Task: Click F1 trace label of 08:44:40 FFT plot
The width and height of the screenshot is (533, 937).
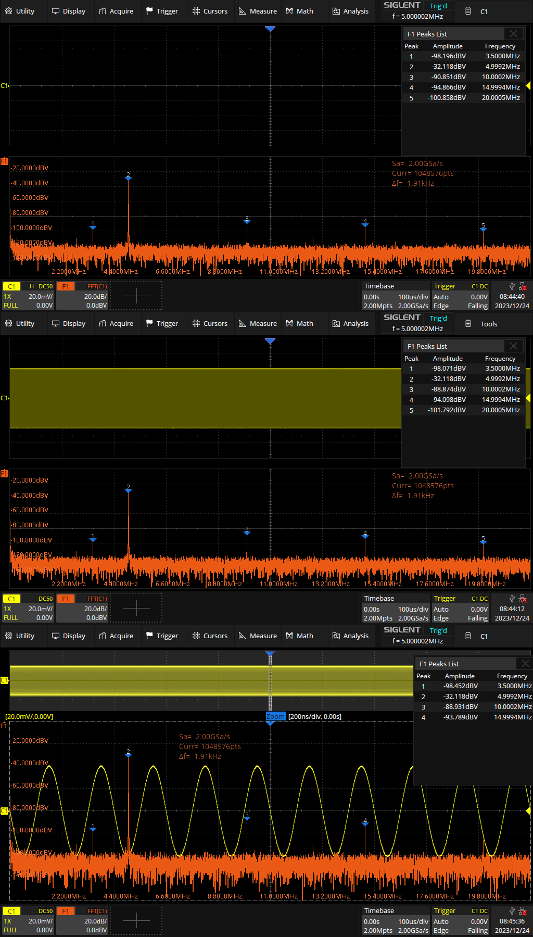Action: click(x=4, y=161)
